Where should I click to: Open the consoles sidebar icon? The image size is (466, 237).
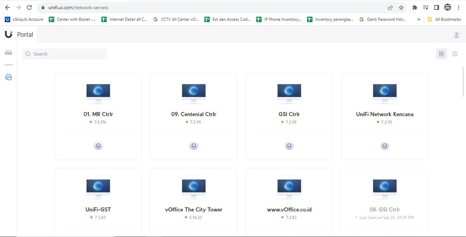(9, 53)
